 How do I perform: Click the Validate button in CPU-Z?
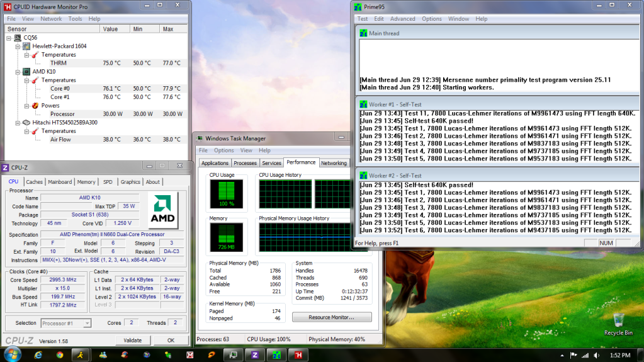tap(133, 340)
